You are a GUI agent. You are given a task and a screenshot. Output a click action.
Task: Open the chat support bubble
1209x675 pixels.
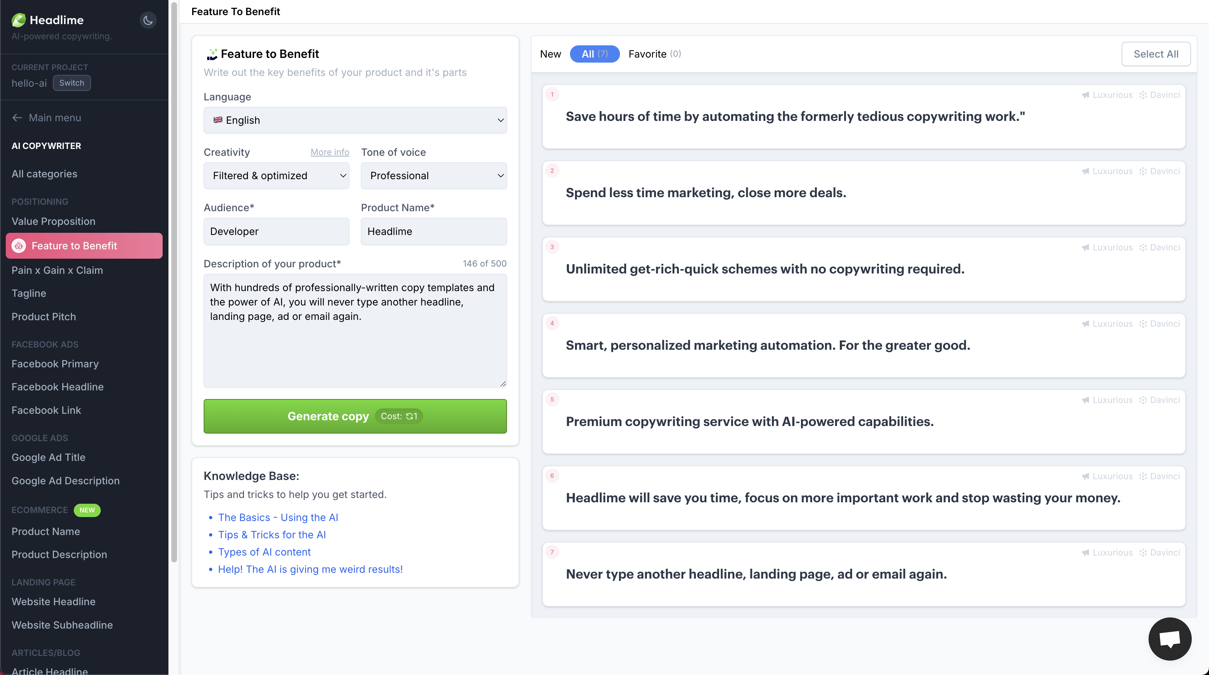1169,638
